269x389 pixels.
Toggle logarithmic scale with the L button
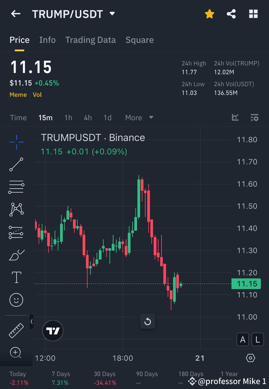pos(257,339)
